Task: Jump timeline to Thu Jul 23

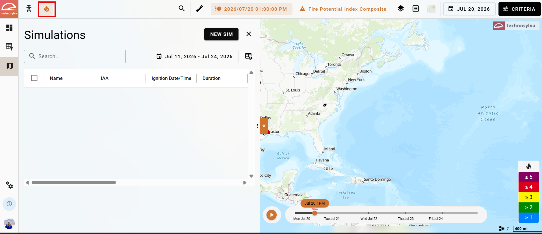Action: pyautogui.click(x=406, y=218)
